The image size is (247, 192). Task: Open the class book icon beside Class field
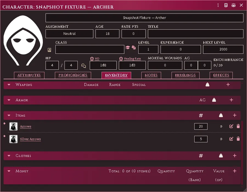49,50
